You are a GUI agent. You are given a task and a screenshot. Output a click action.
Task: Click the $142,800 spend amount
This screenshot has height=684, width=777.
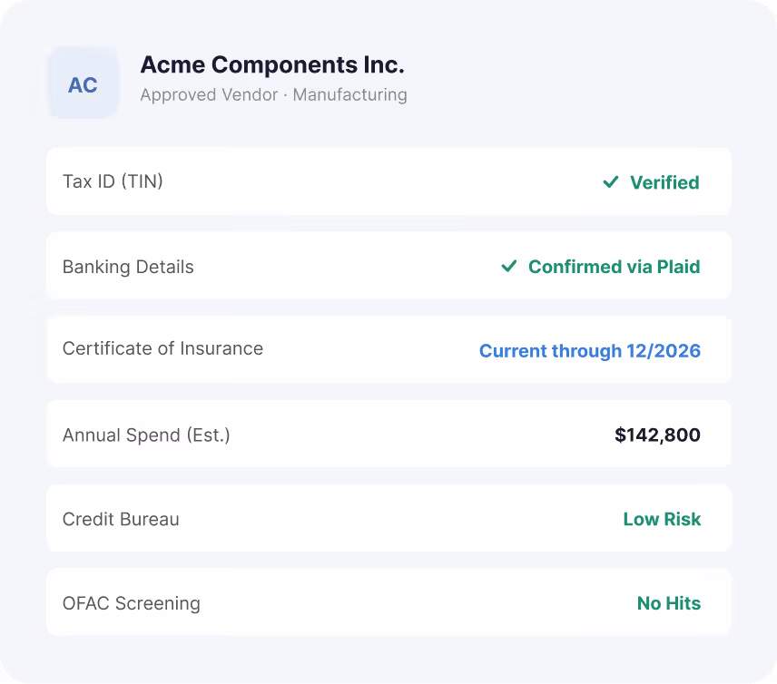[657, 435]
